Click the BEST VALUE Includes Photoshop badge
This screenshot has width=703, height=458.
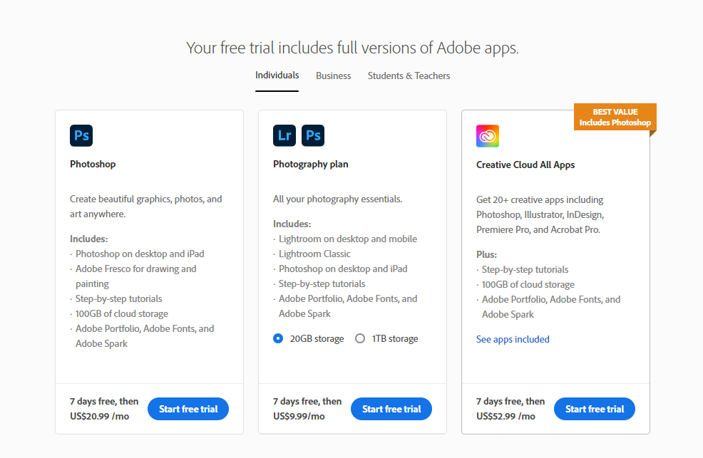(615, 118)
